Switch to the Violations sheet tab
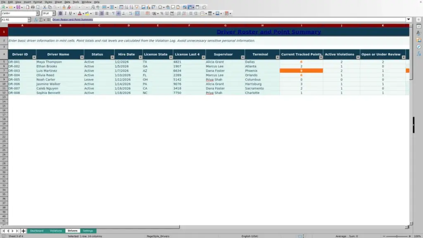Image resolution: width=423 pixels, height=238 pixels. (x=56, y=231)
